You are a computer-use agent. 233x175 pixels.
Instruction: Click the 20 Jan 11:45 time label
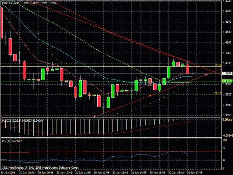83,172
